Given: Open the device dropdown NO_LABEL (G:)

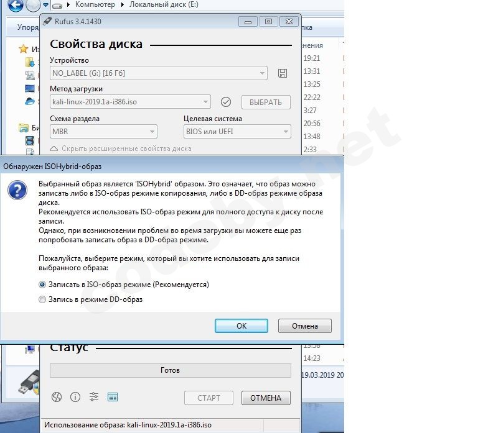Looking at the screenshot, I should pyautogui.click(x=159, y=73).
